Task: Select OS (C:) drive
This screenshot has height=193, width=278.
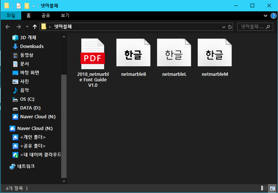Action: tap(27, 99)
